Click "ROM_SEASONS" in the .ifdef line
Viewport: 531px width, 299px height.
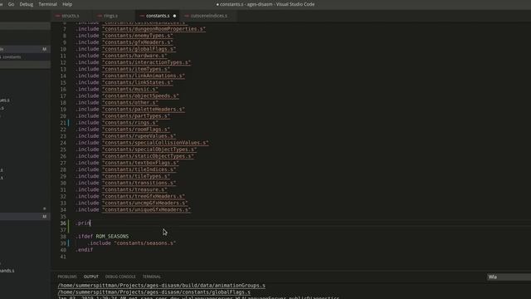(x=112, y=236)
